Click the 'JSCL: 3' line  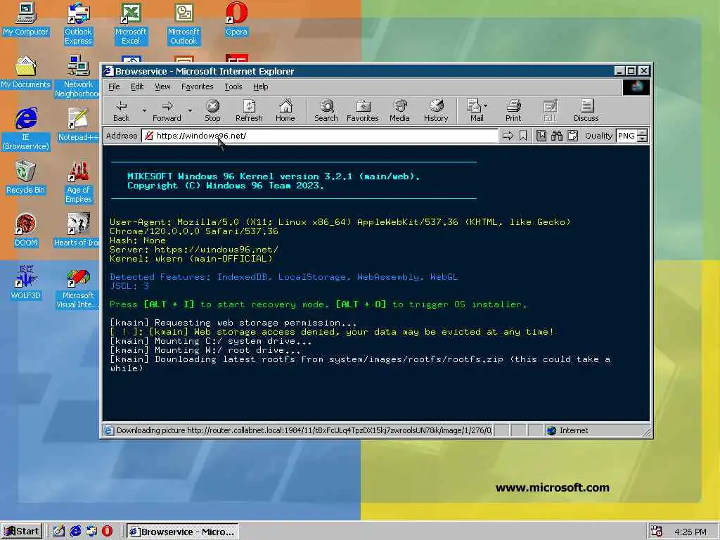pyautogui.click(x=129, y=285)
